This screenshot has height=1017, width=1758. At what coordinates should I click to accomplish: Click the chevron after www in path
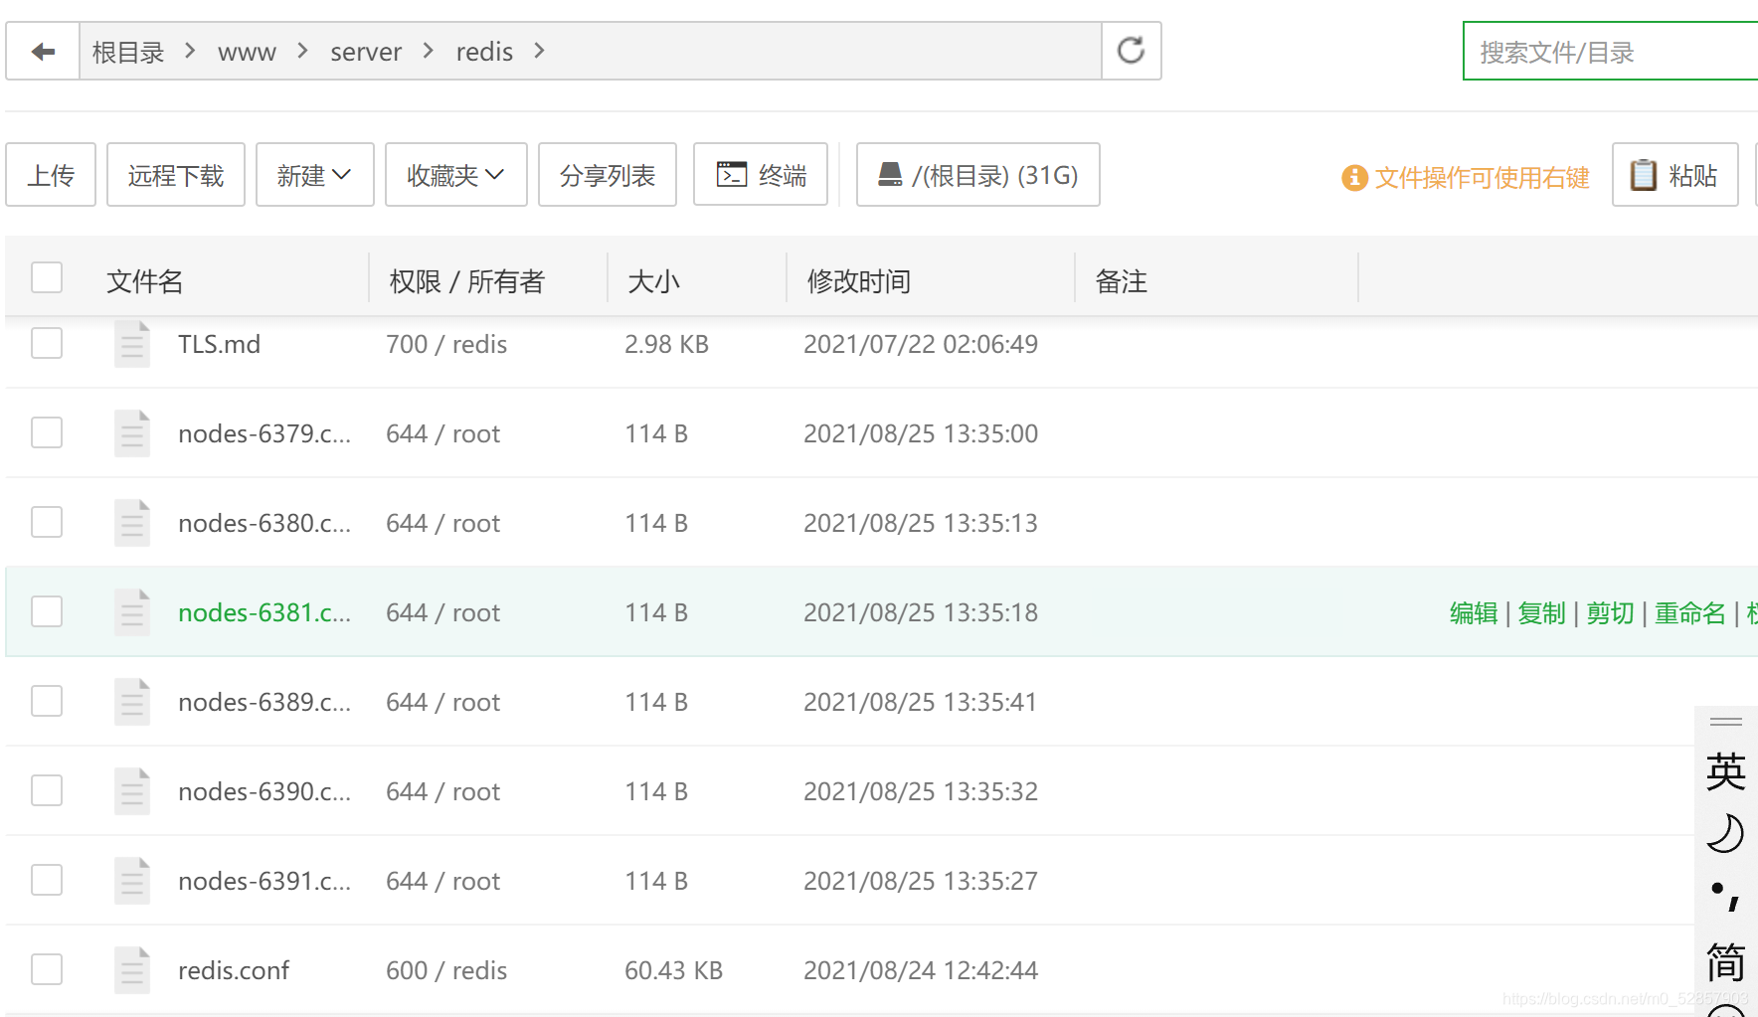coord(303,51)
